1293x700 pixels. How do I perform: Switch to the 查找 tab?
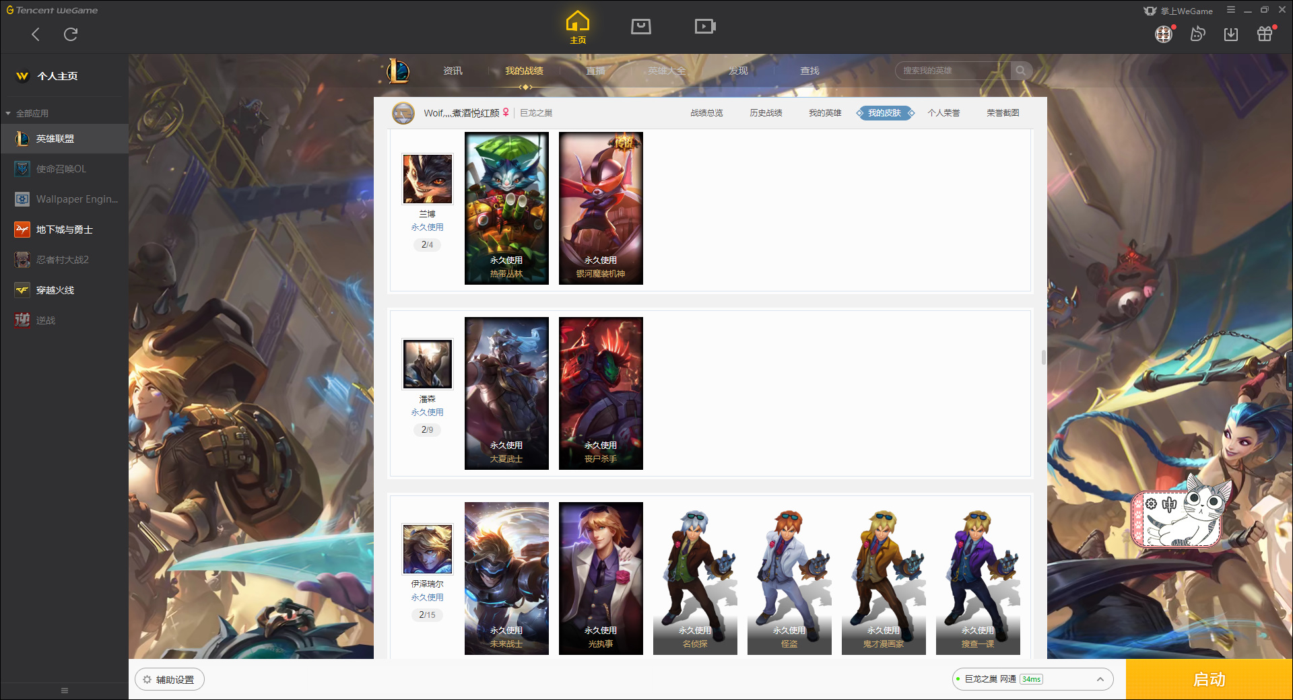tap(809, 71)
